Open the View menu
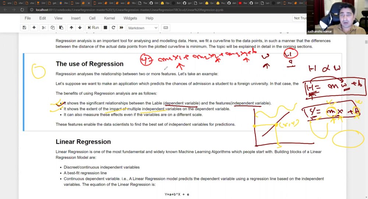 [x=59, y=18]
